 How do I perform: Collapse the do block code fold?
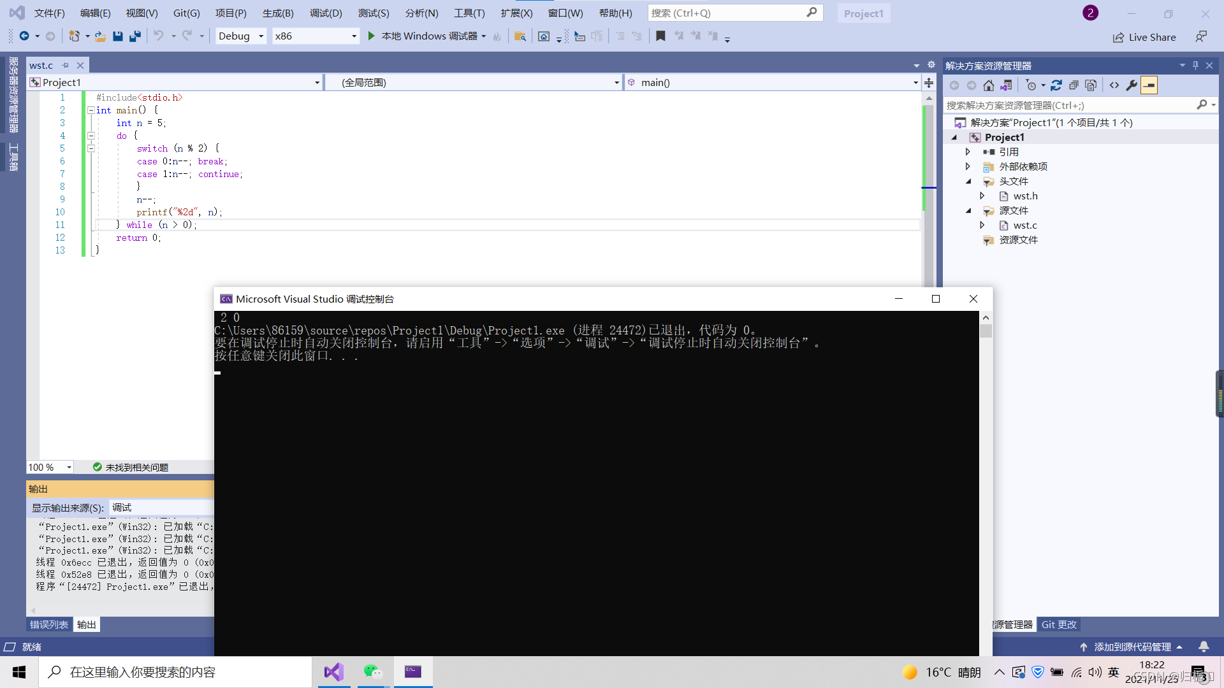91,136
